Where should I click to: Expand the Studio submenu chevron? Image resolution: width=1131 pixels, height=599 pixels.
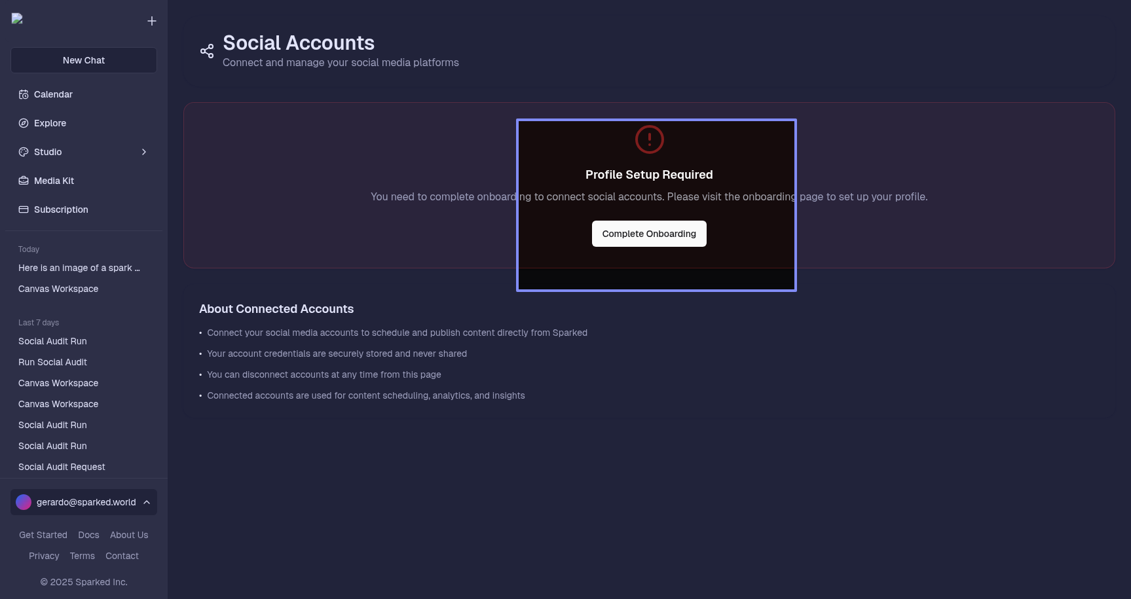coord(144,152)
